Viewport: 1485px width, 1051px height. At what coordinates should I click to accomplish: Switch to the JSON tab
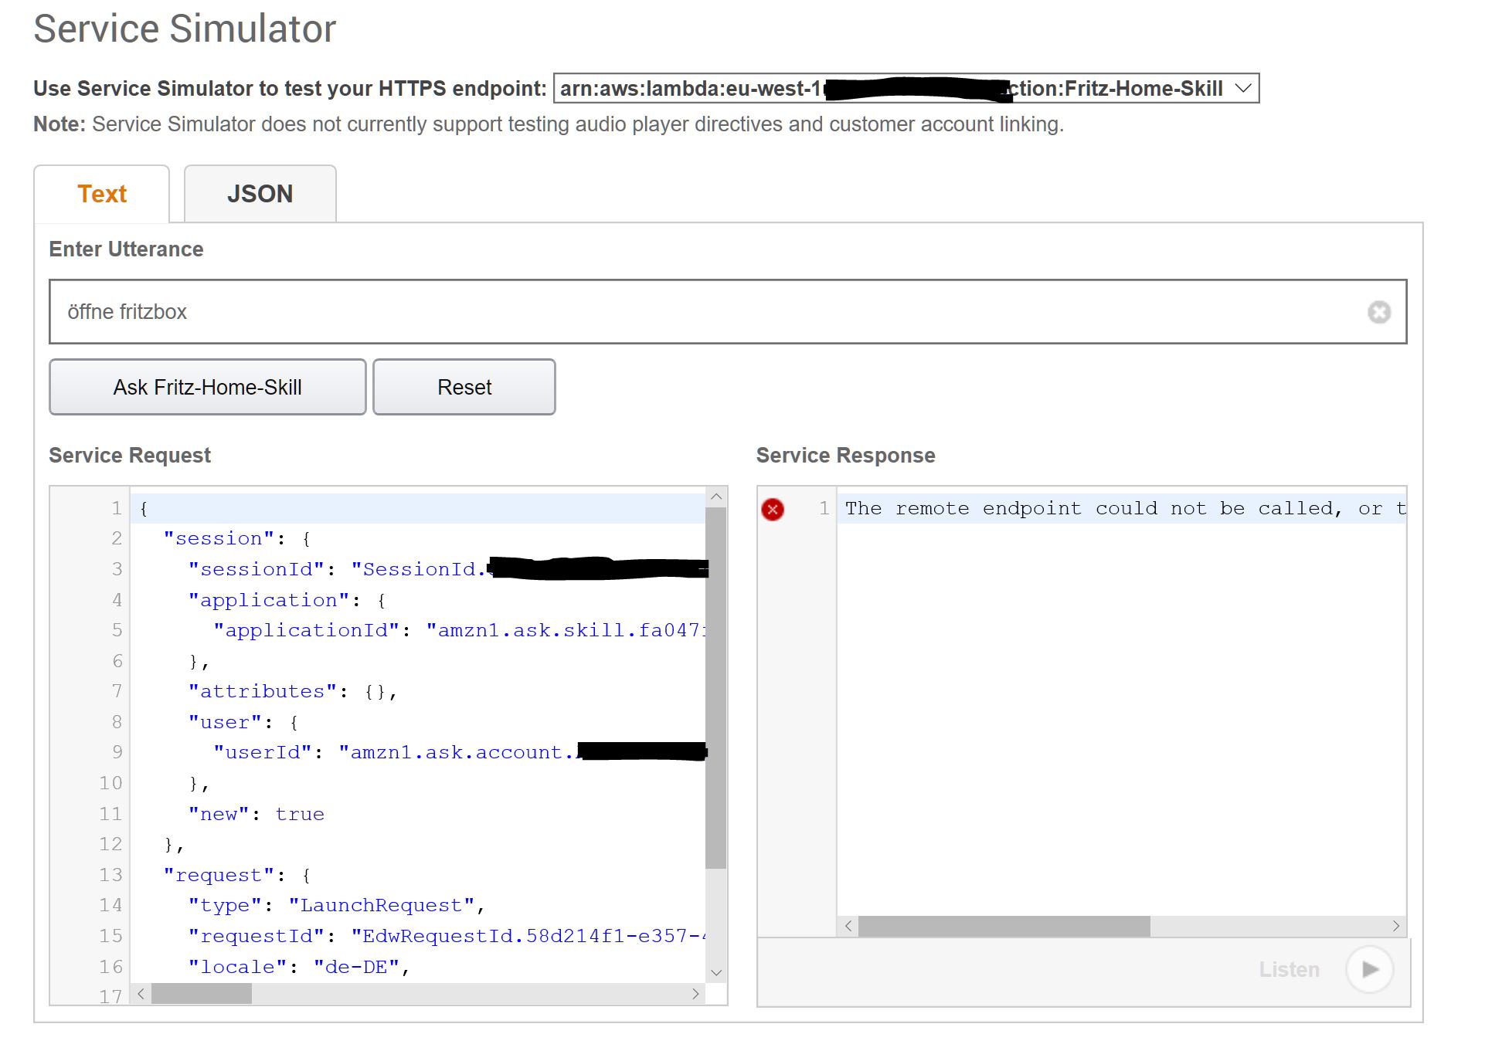click(x=260, y=194)
